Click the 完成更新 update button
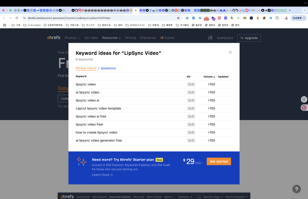308x199 pixels. (x=299, y=18)
